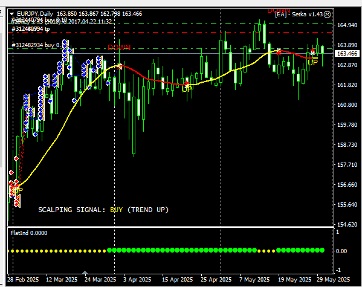Click the 19 May 2025 date label
This screenshot has width=362, height=287.
coord(294,280)
